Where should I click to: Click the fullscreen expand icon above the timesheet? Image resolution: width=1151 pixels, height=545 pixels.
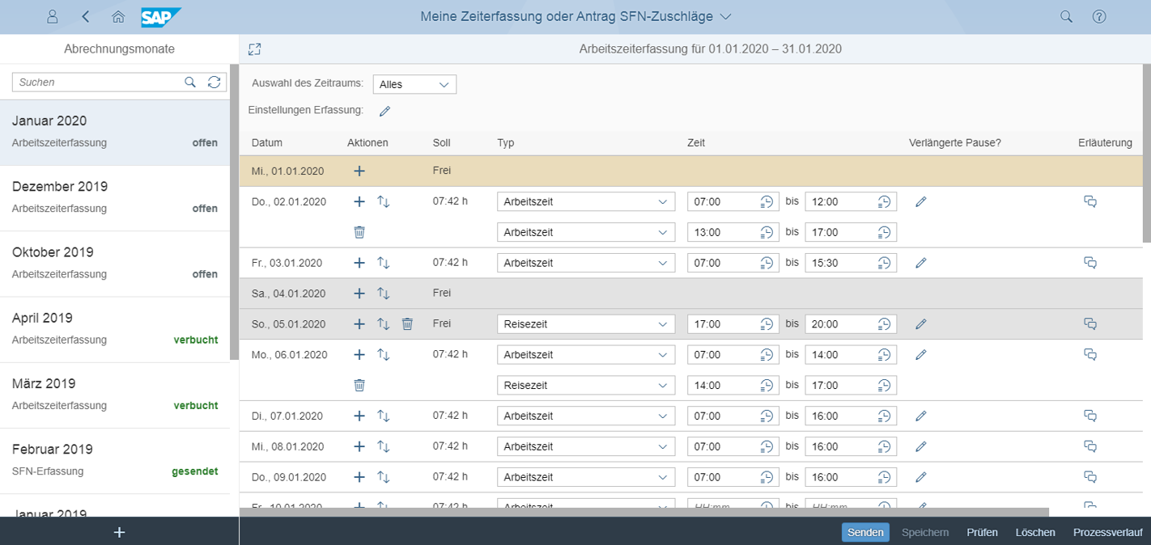pos(254,49)
